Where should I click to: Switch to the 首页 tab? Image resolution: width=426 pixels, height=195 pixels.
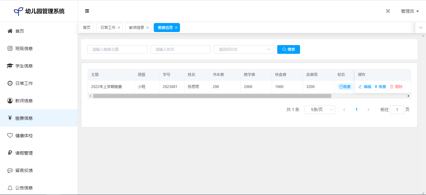pos(86,28)
